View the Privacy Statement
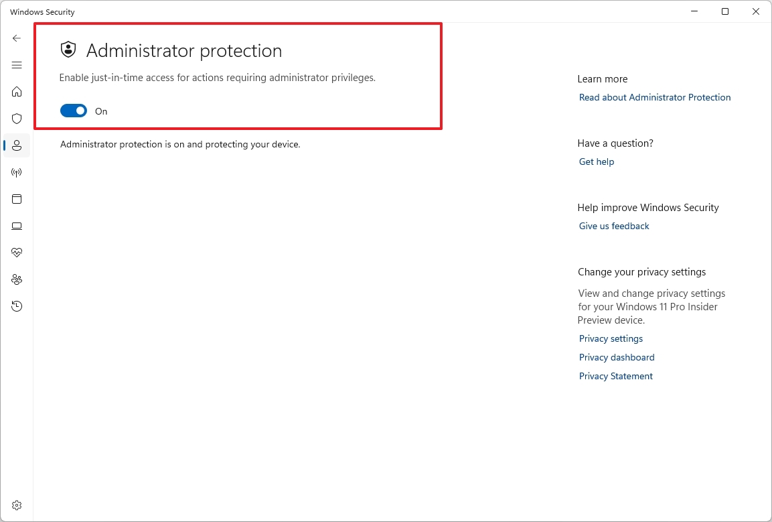 [615, 376]
